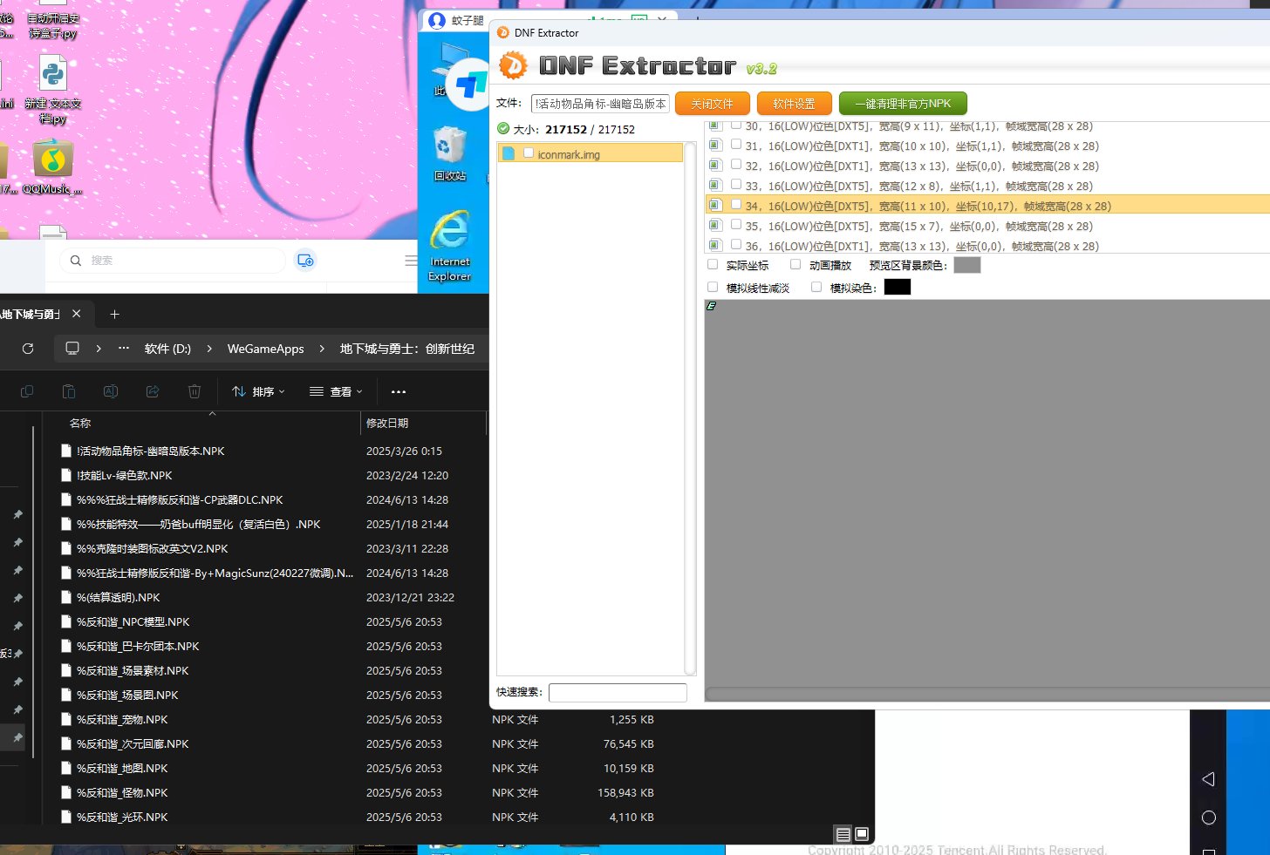Click the Delete trash icon in Explorer toolbar
Screen dimensions: 1270x855
[x=195, y=392]
